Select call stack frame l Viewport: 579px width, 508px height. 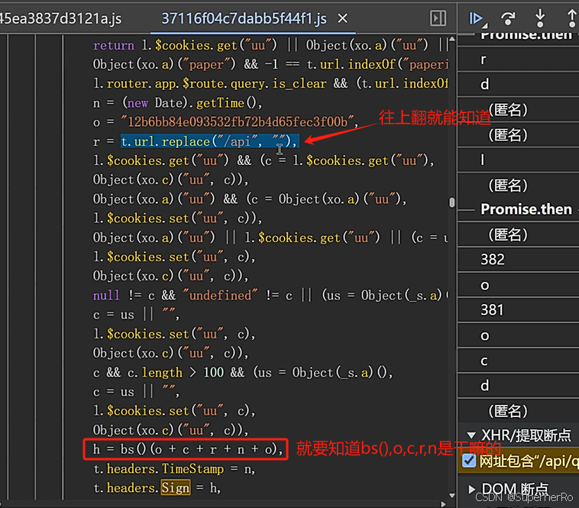(518, 160)
